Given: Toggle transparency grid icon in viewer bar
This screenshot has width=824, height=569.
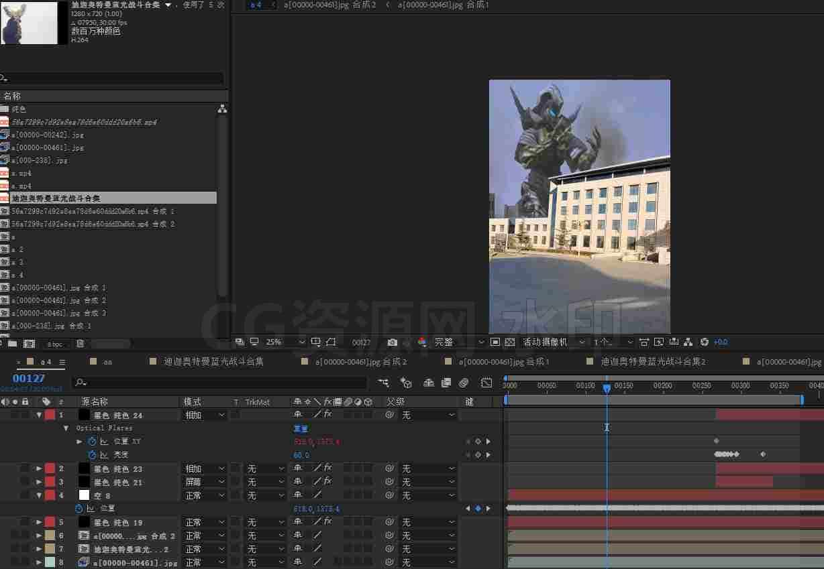Looking at the screenshot, I should 509,342.
